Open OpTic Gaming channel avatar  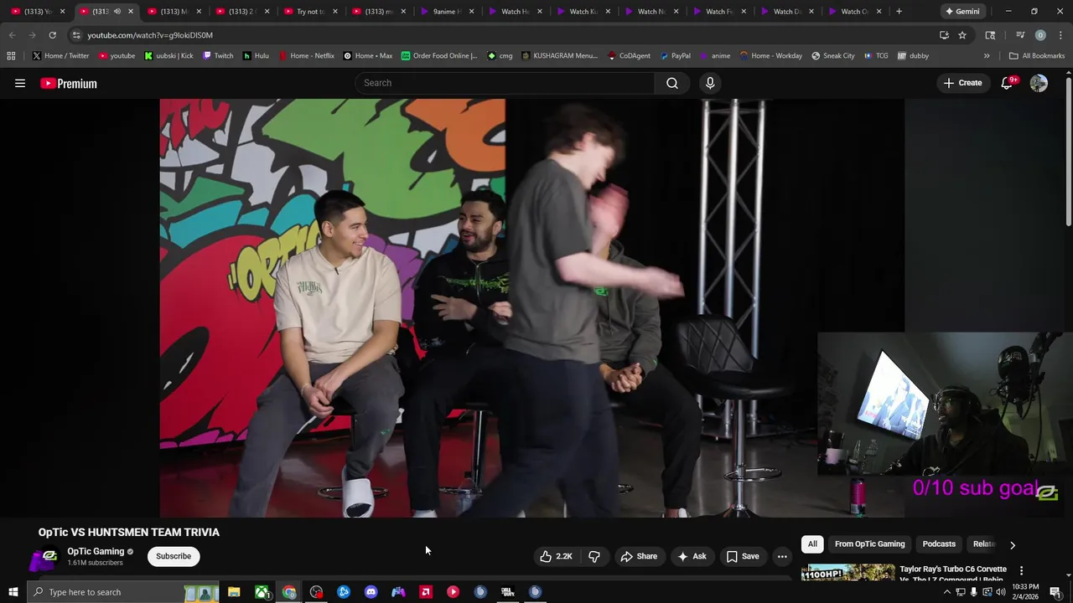49,556
